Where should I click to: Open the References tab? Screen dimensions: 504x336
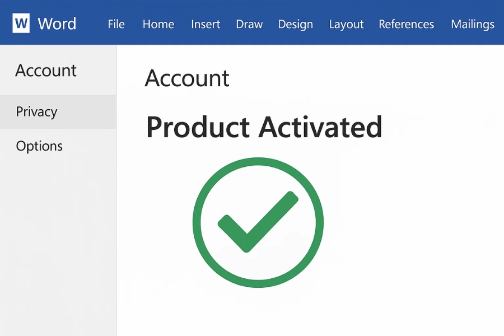coord(406,25)
